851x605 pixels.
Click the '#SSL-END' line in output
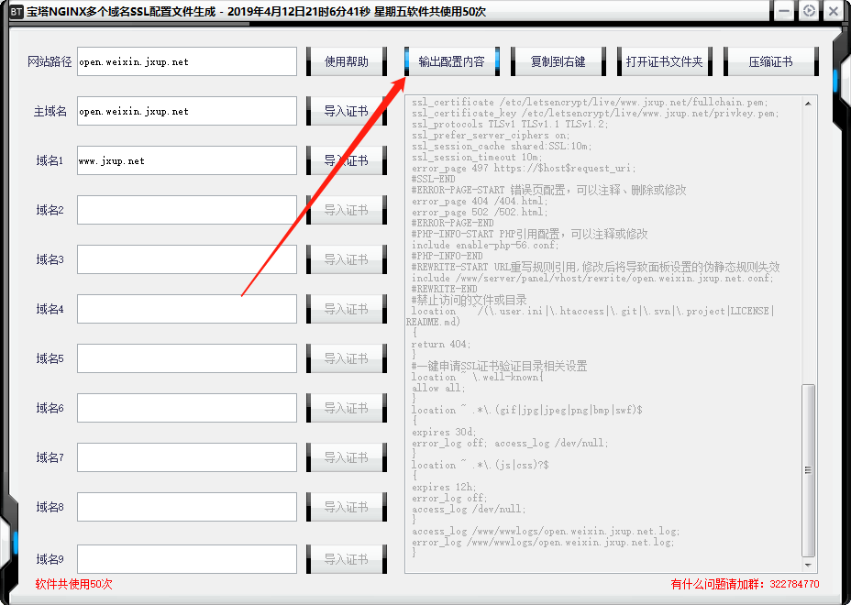coord(433,179)
